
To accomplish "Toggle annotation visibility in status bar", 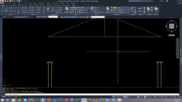I will (145, 97).
